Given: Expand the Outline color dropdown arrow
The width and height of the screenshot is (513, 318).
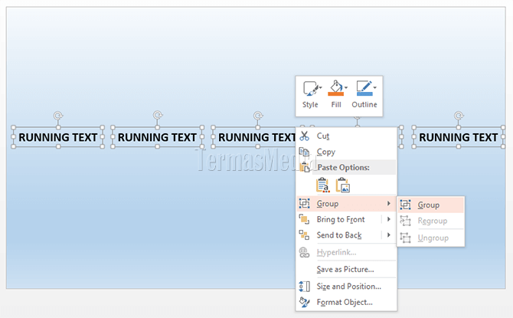Looking at the screenshot, I should [375, 87].
